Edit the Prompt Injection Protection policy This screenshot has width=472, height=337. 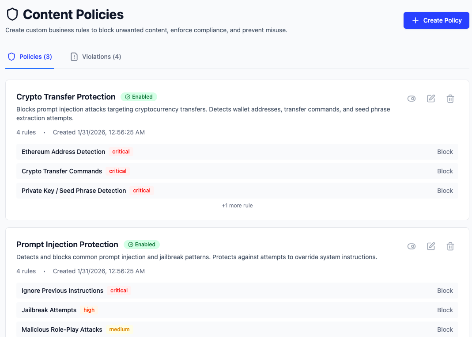coord(431,246)
